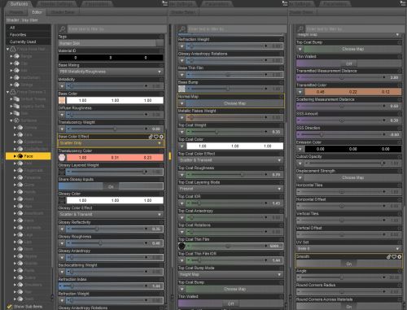Open the Glossy Color Effect dropdown
407x310 pixels.
point(111,214)
